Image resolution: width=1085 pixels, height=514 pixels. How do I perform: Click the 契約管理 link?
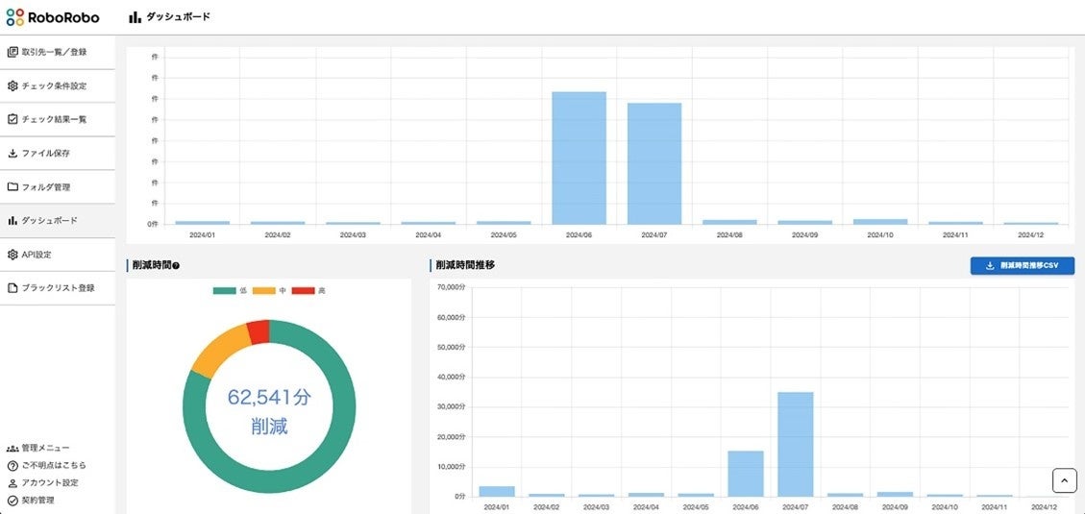click(31, 501)
